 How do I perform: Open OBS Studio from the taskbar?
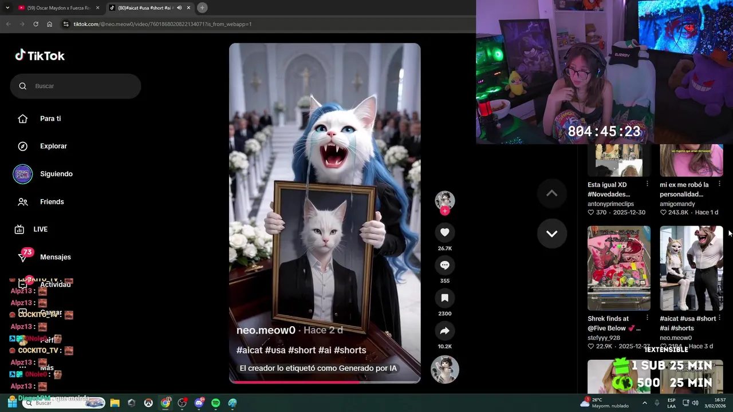(x=182, y=403)
